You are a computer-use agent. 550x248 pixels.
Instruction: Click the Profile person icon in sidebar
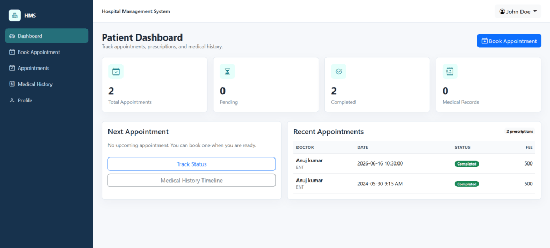click(x=12, y=100)
